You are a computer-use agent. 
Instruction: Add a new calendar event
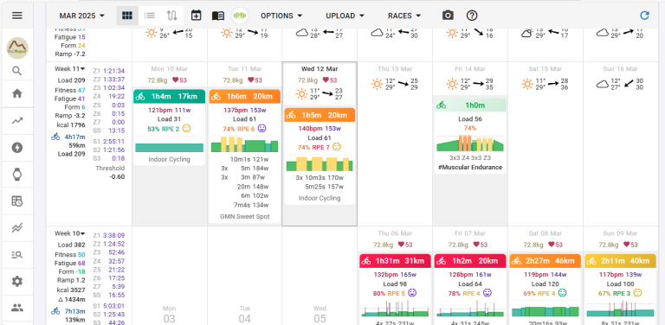click(196, 16)
